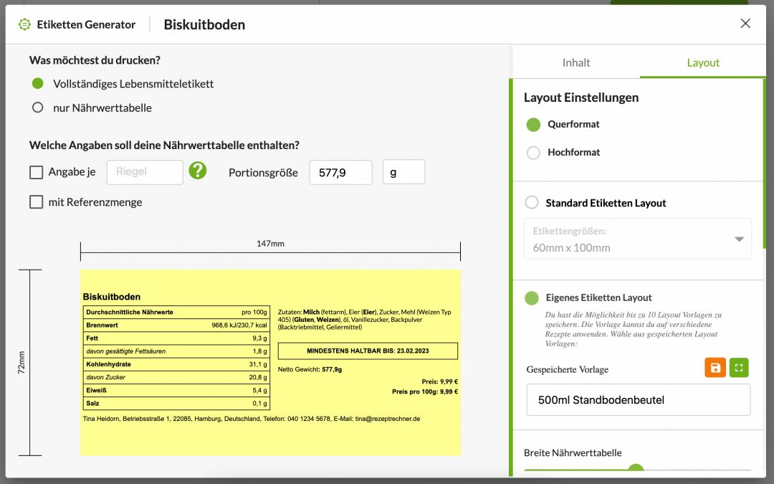Close the Biskuitboden dialog
The height and width of the screenshot is (484, 774).
pyautogui.click(x=745, y=24)
